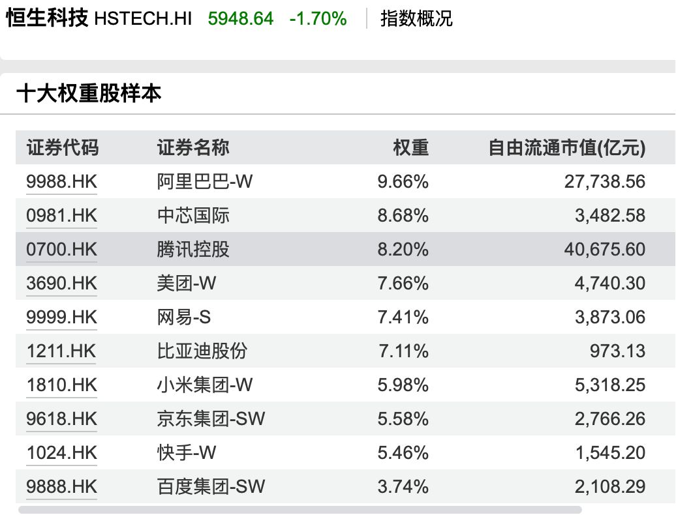Click the 0981.HK security code
The height and width of the screenshot is (515, 676).
tap(61, 215)
